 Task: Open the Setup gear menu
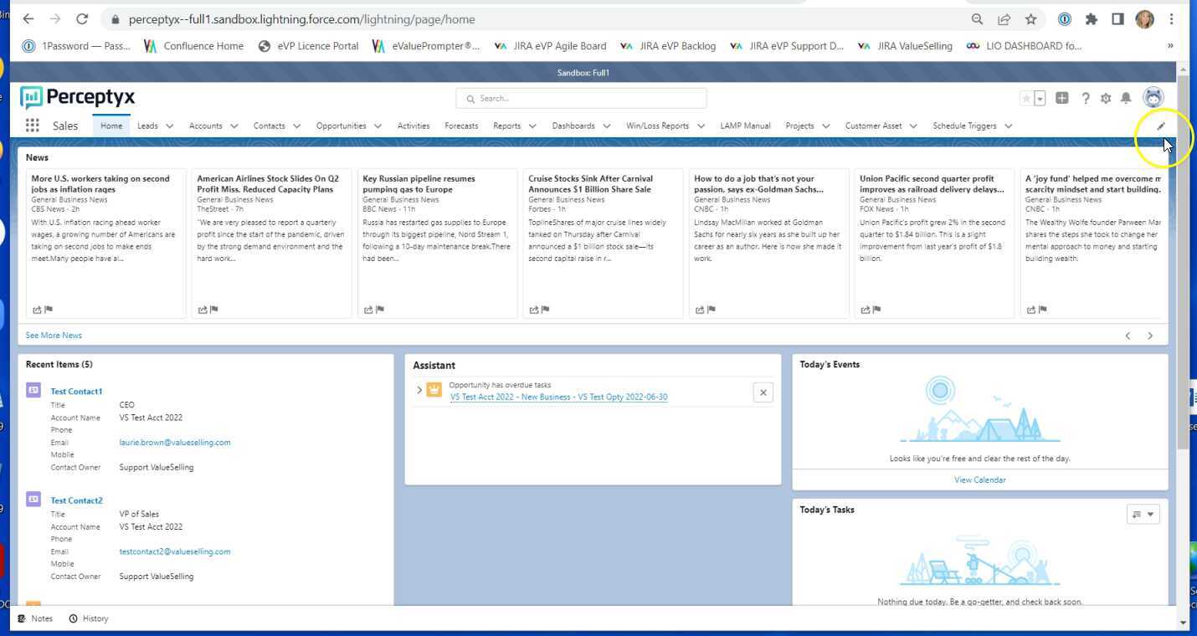pyautogui.click(x=1106, y=98)
